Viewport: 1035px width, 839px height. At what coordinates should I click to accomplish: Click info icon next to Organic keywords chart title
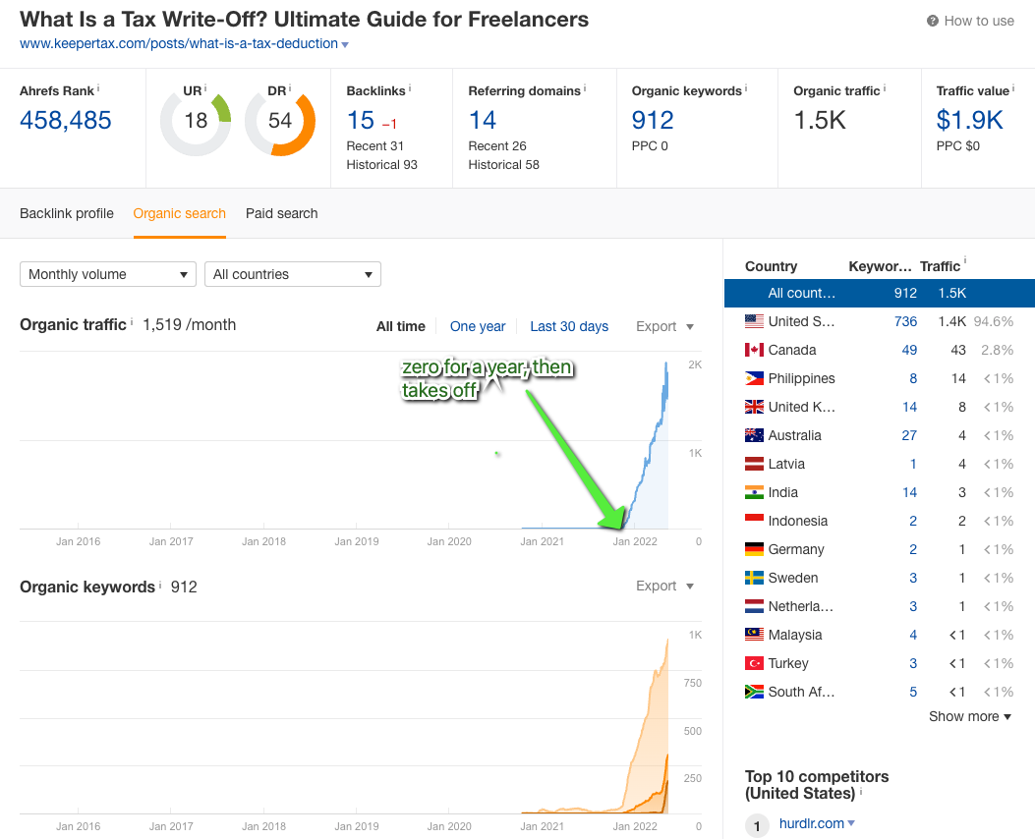pyautogui.click(x=160, y=584)
